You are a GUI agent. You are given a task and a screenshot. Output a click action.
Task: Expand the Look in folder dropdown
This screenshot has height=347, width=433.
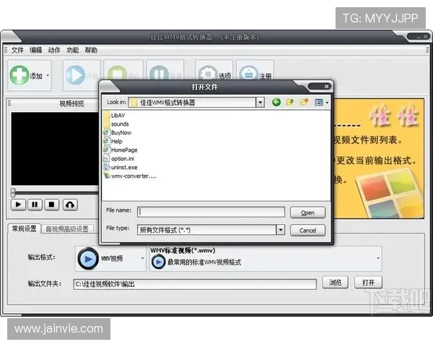point(260,103)
